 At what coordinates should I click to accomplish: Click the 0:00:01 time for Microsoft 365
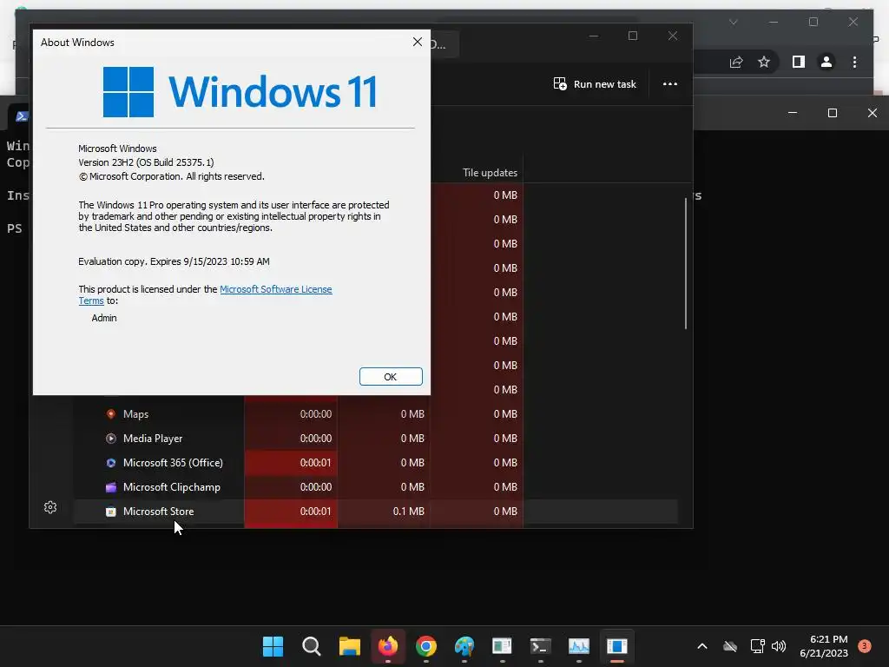pyautogui.click(x=316, y=463)
